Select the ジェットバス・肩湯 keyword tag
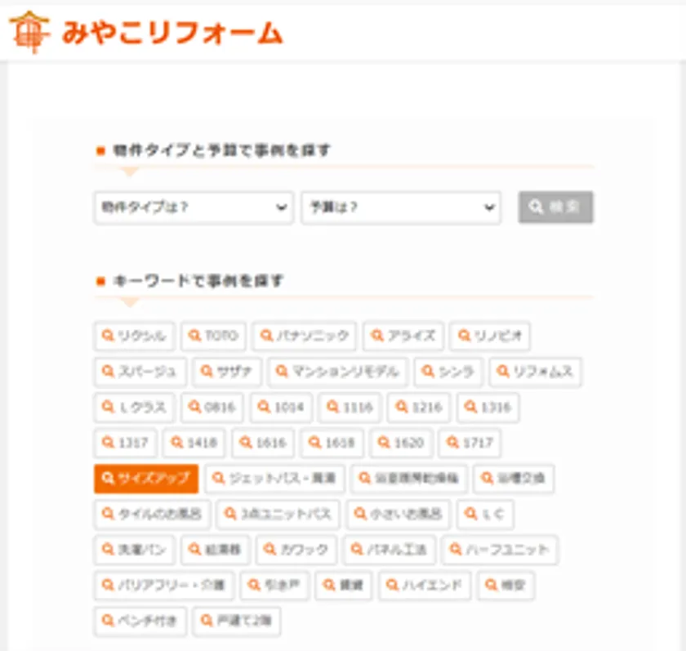 [274, 479]
